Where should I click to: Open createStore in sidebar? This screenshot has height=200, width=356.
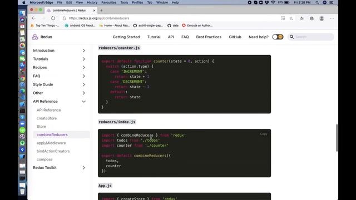(47, 118)
